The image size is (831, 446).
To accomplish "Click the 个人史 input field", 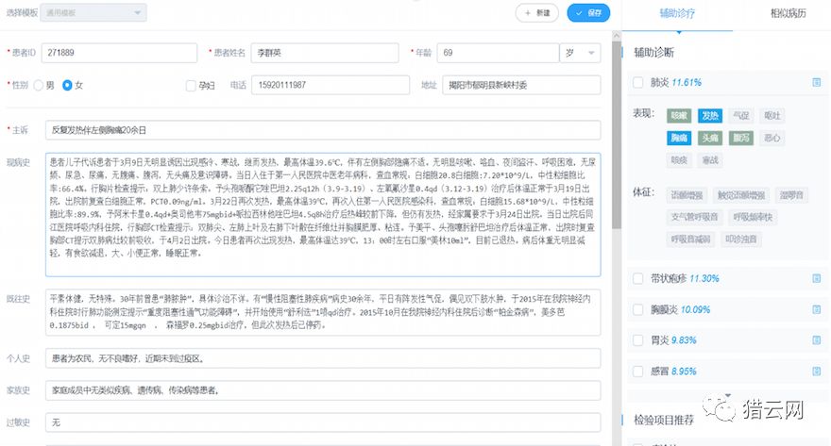I will tap(323, 358).
